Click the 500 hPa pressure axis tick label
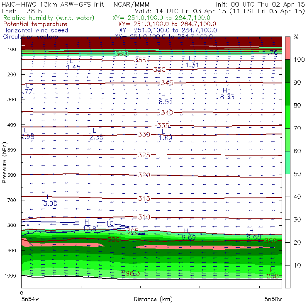 [12, 150]
